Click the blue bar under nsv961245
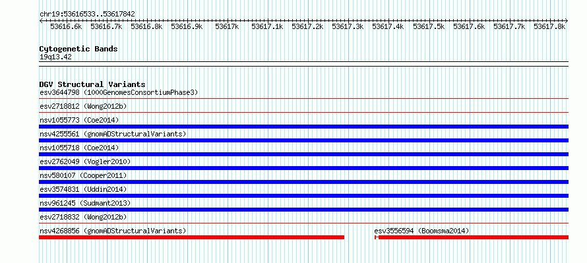This screenshot has width=587, height=263. click(303, 210)
